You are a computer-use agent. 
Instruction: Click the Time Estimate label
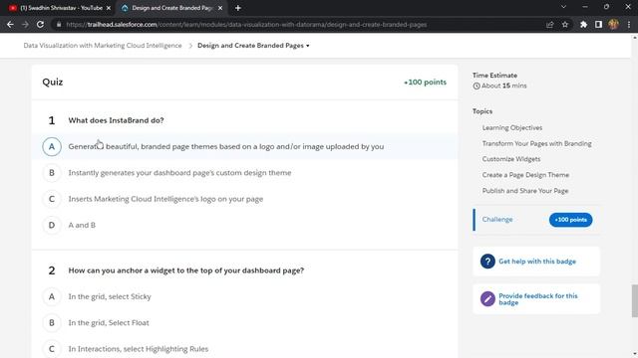[494, 76]
